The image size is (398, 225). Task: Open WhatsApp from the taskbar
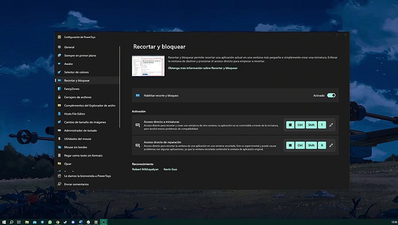[x=50, y=222]
